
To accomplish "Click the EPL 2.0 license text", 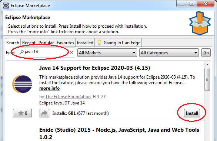I will pos(100,97).
